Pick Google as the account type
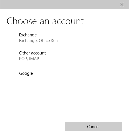 (x=64, y=73)
